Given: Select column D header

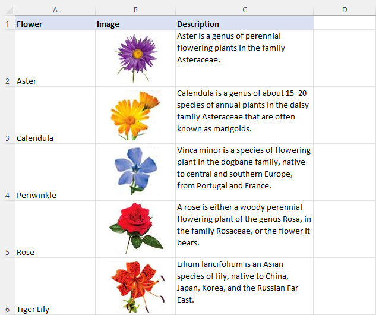Looking at the screenshot, I should pos(345,10).
